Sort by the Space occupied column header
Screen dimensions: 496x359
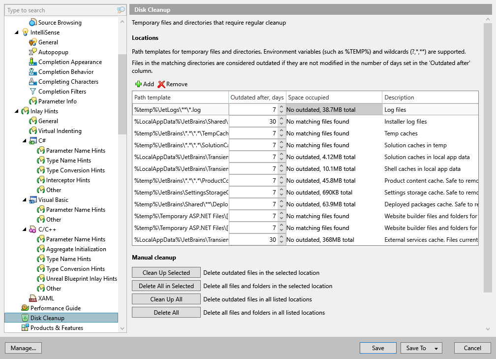(334, 98)
